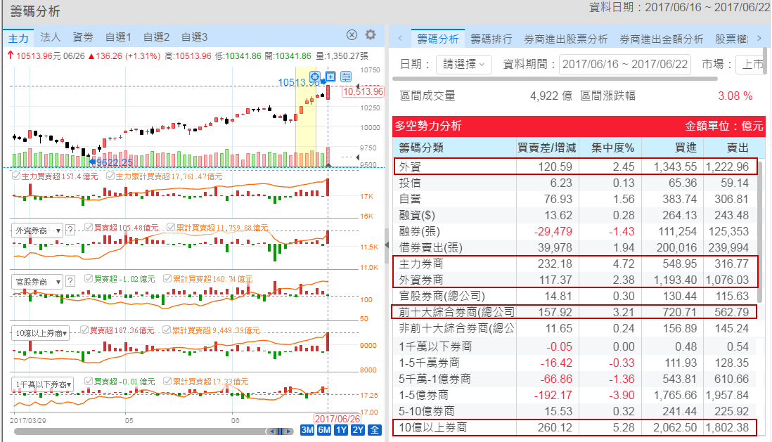This screenshot has width=772, height=442.
Task: Toggle 主力累計買賣超 checkbox
Action: 110,176
